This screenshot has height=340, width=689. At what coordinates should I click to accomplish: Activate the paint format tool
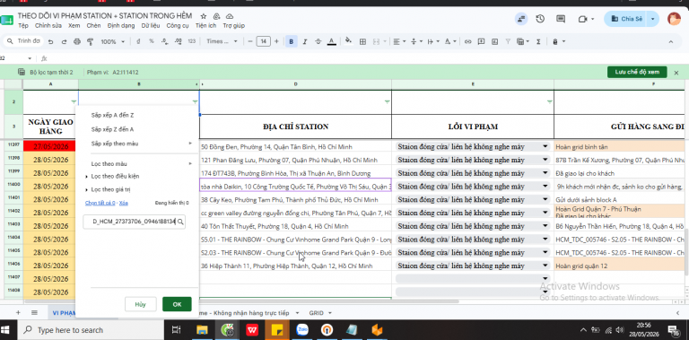(x=91, y=42)
